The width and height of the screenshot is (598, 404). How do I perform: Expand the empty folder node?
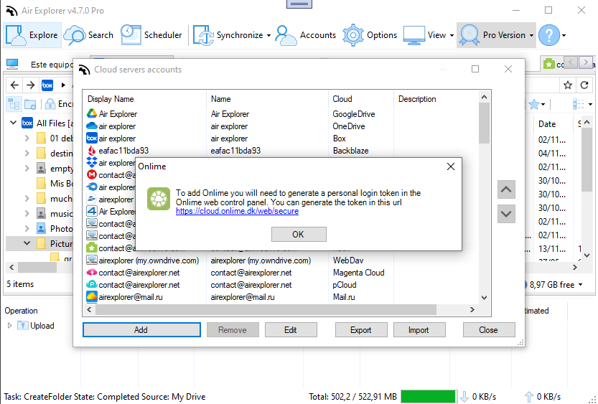click(x=27, y=169)
